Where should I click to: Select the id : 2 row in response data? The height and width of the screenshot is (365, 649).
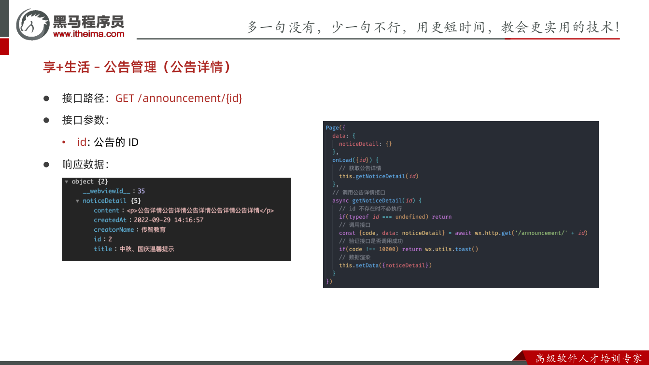[103, 239]
